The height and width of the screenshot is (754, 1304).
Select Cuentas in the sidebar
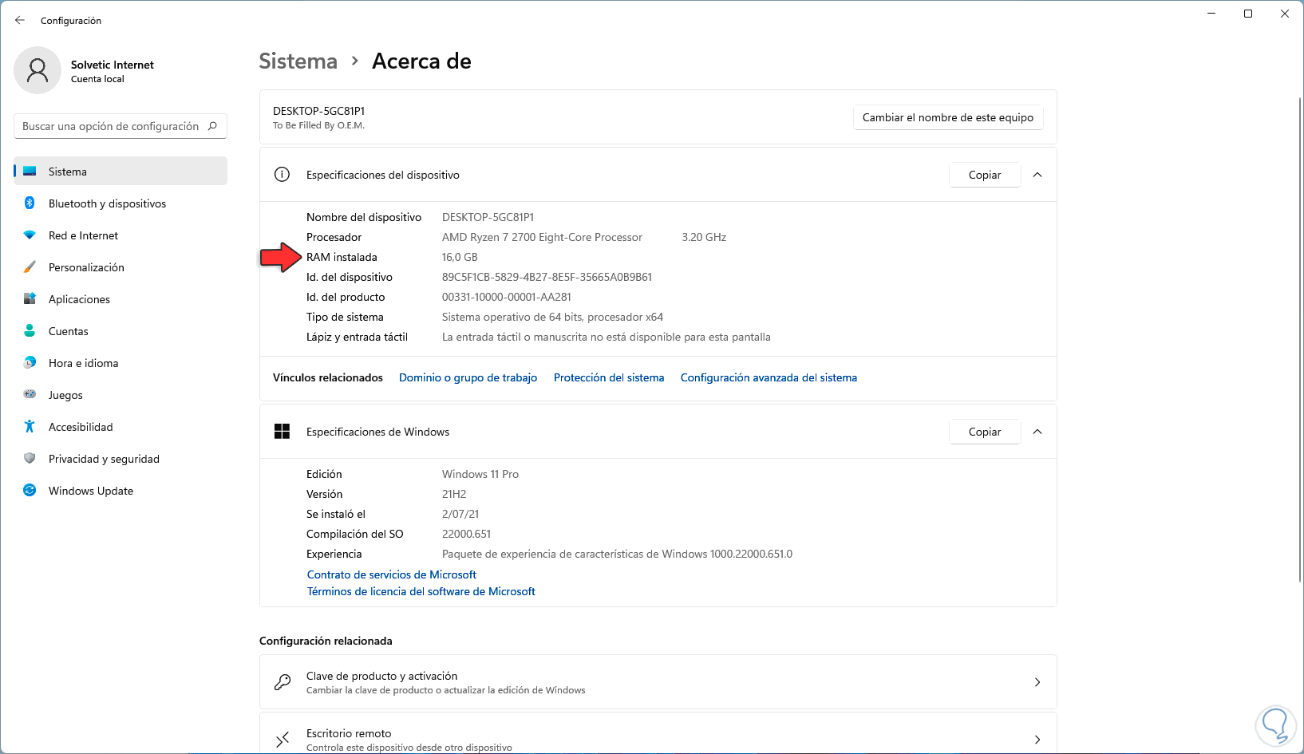pos(69,331)
